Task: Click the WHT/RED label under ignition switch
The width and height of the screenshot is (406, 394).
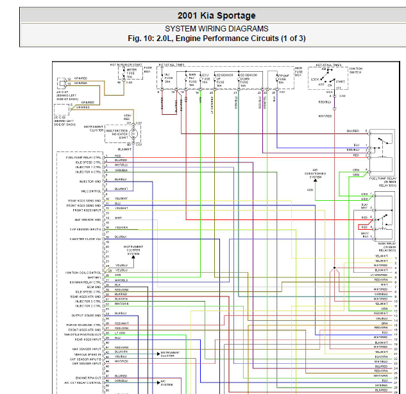Action: pos(325,116)
